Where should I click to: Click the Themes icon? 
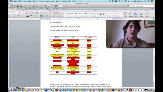click(146, 14)
